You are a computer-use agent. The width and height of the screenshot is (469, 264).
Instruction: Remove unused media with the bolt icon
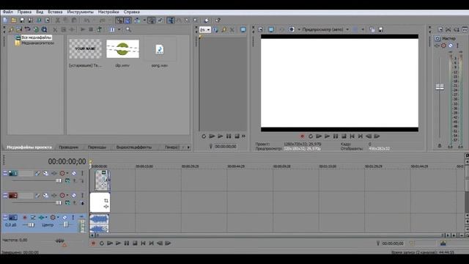tap(11, 29)
